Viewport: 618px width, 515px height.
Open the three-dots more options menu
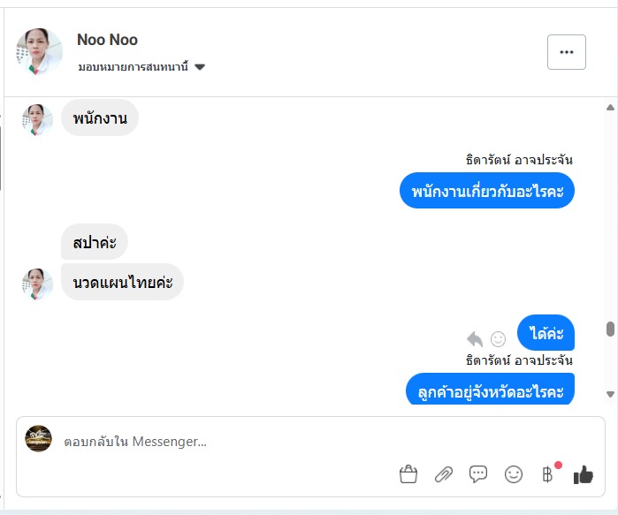pyautogui.click(x=567, y=52)
